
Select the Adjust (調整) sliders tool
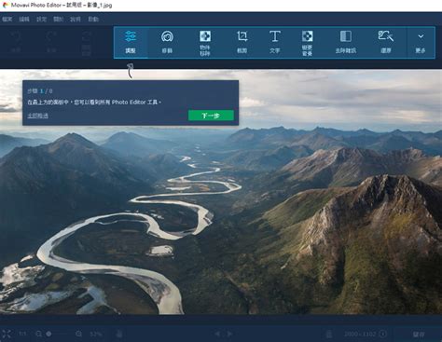click(131, 43)
